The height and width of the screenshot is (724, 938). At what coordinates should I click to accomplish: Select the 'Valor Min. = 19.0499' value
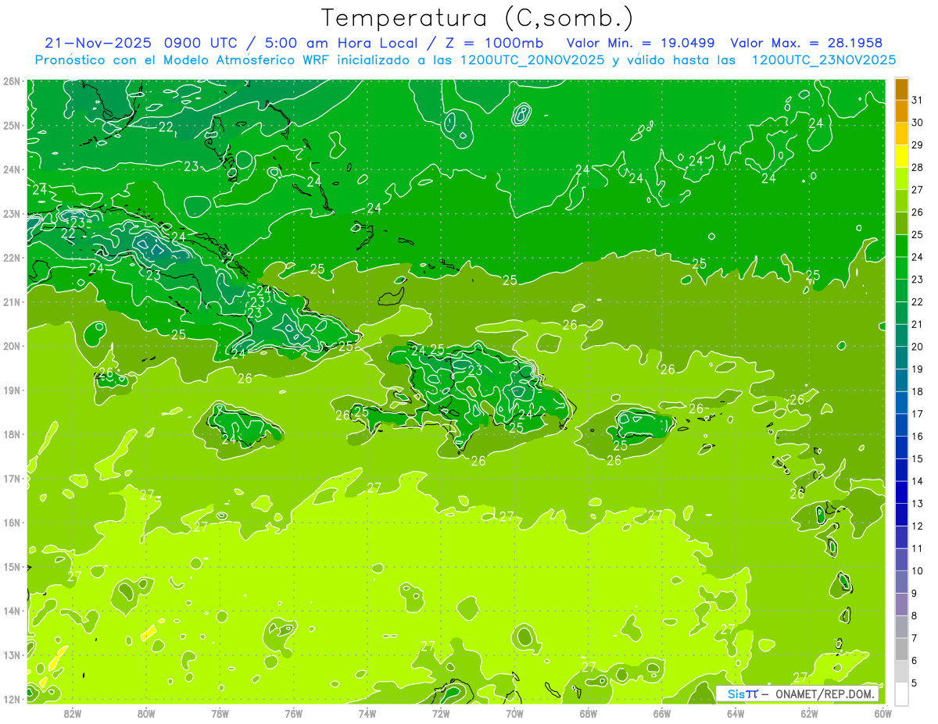tap(640, 43)
